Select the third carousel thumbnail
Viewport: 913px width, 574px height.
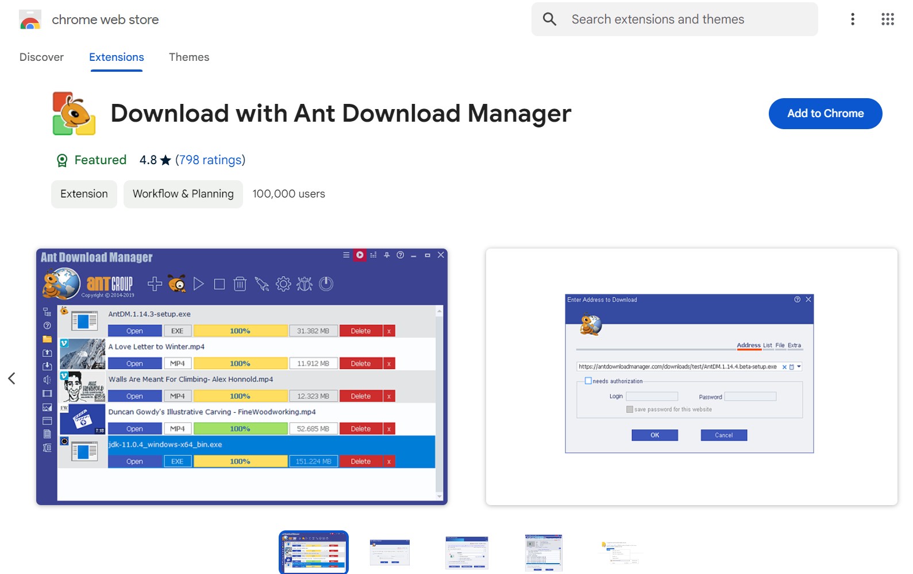coord(467,552)
